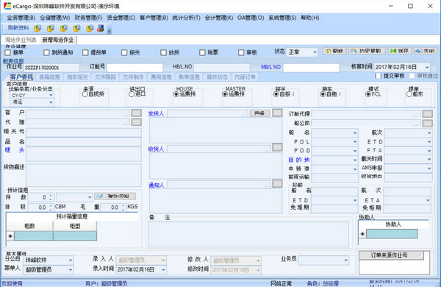Check the 报关 progress checkbox
Viewport: 441px width, 287px height.
click(124, 52)
